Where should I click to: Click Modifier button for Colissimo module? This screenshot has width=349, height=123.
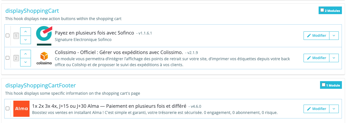[x=317, y=58]
